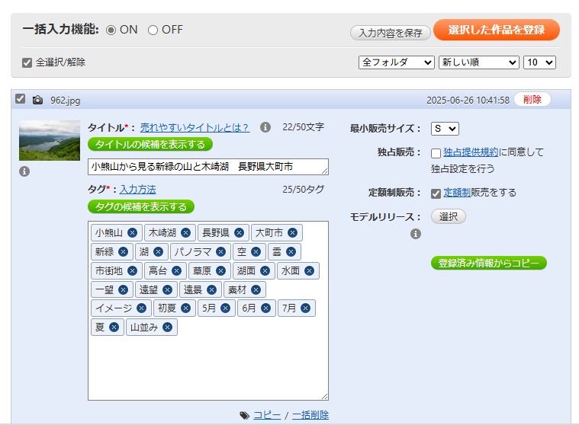Show title candidates with タイトルの候補を表示する

(150, 144)
